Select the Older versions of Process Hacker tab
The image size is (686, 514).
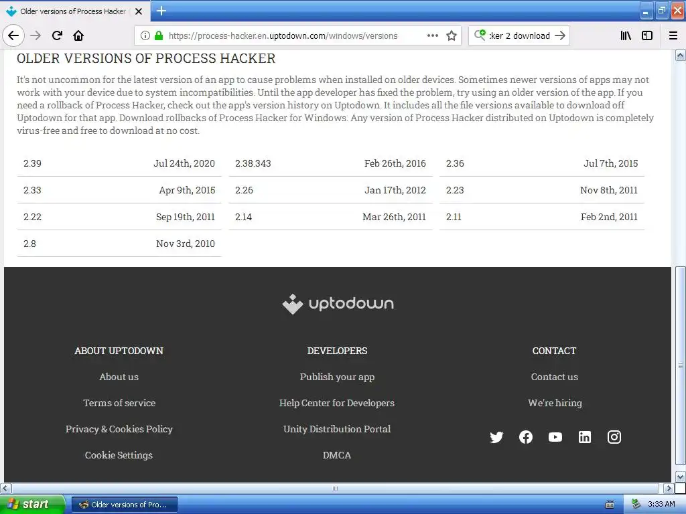(x=75, y=11)
